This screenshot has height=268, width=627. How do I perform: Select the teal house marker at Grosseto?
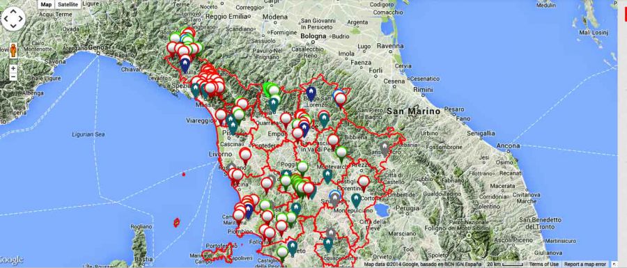[293, 248]
